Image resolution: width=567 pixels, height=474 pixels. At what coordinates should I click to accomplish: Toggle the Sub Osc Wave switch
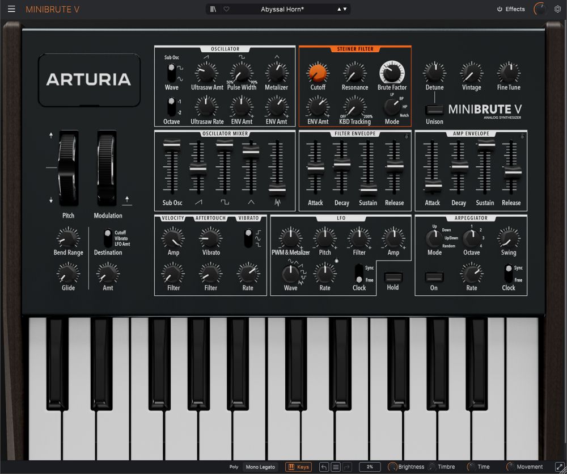[x=171, y=73]
